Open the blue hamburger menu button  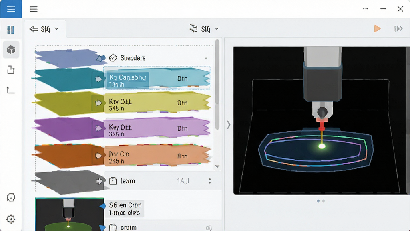[x=11, y=9]
